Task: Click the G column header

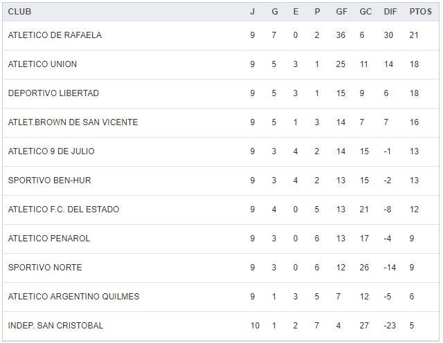Action: click(274, 12)
